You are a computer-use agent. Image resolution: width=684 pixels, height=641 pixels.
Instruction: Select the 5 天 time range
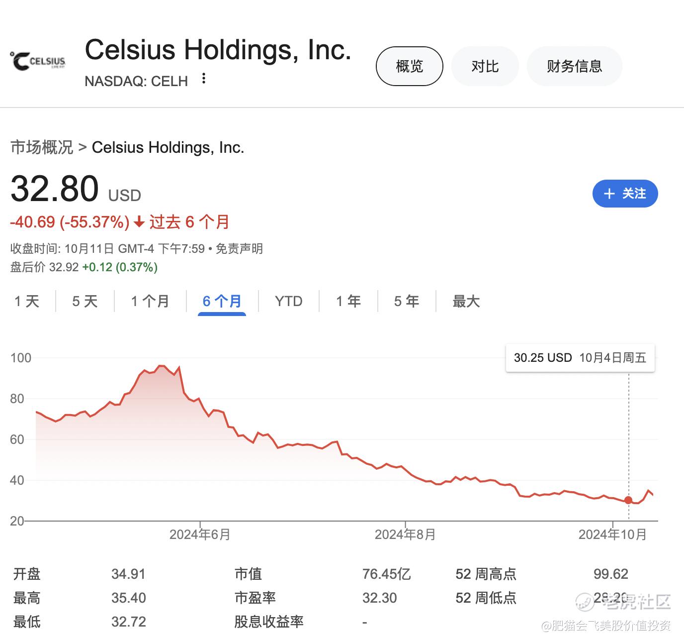point(85,301)
